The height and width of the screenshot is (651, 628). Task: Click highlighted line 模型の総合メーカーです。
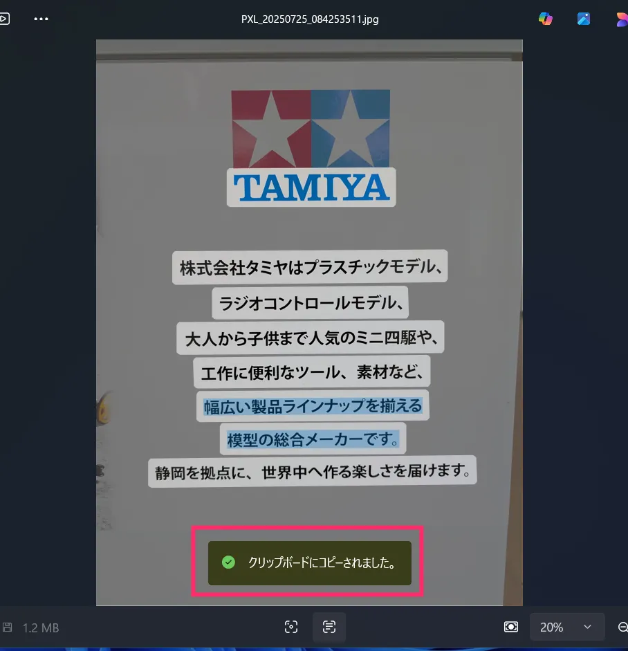313,439
